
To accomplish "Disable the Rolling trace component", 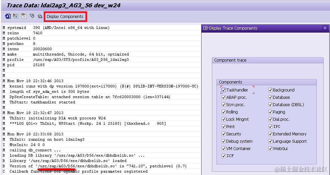I will (224, 112).
